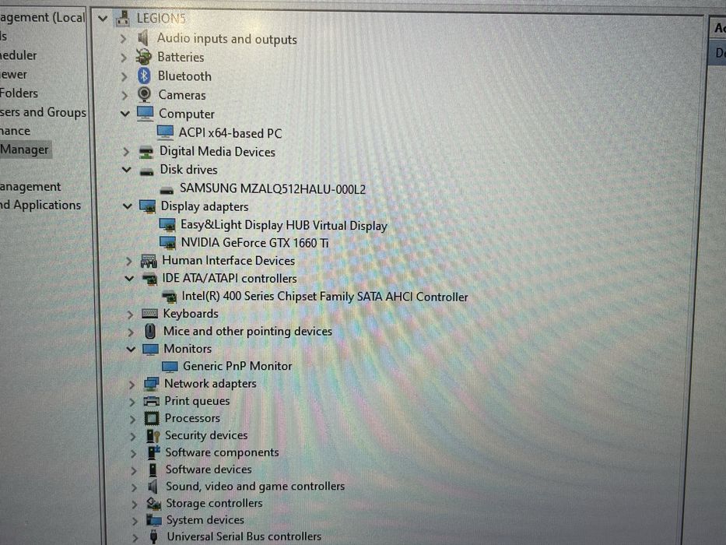Expand Human Interface Devices

pyautogui.click(x=128, y=262)
